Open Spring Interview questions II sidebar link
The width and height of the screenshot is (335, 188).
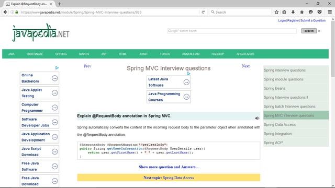(x=286, y=98)
